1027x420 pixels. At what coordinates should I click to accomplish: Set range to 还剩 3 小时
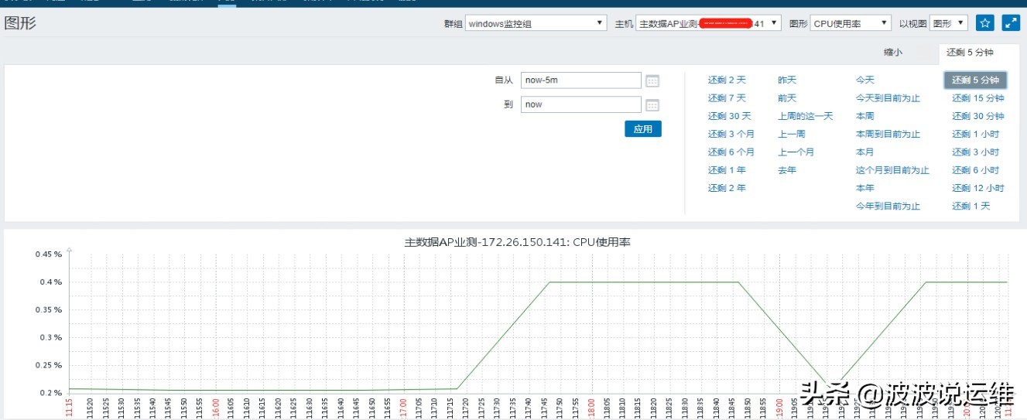point(975,152)
